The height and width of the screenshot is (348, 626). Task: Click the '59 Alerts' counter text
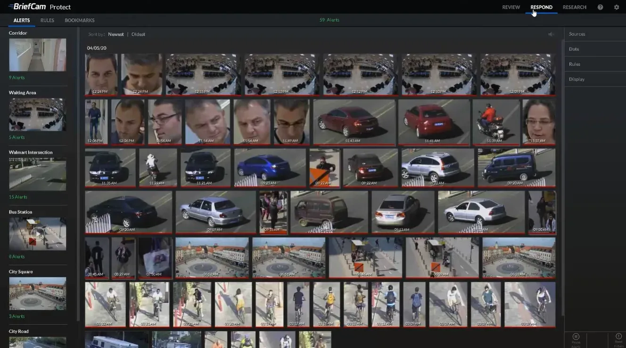click(x=329, y=20)
